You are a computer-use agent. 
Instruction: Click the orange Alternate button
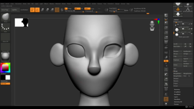click(x=5, y=84)
